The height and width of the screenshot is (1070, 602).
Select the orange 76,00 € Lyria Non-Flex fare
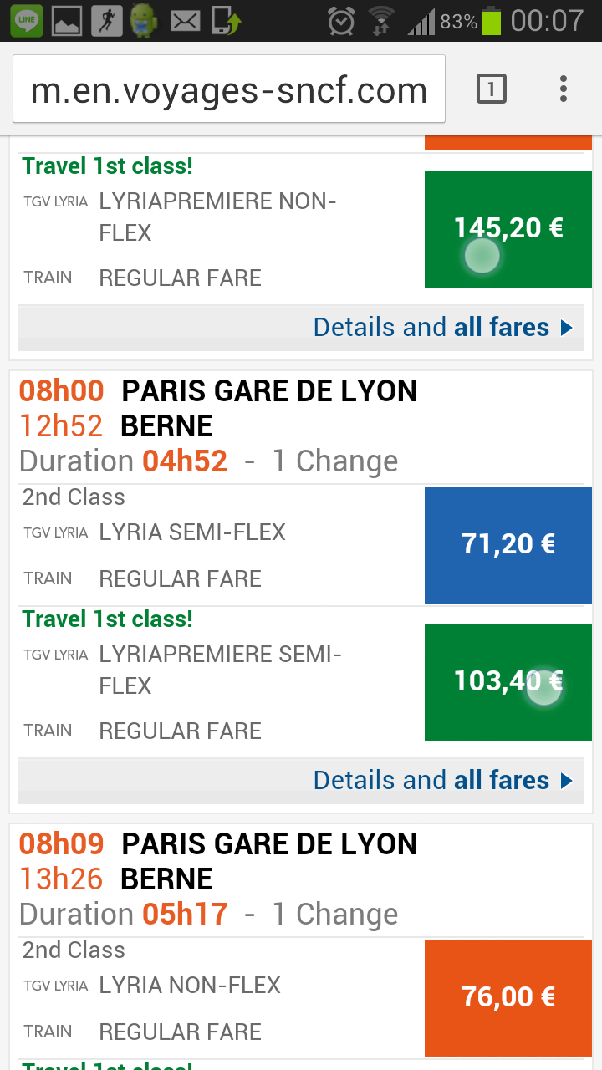(x=508, y=998)
